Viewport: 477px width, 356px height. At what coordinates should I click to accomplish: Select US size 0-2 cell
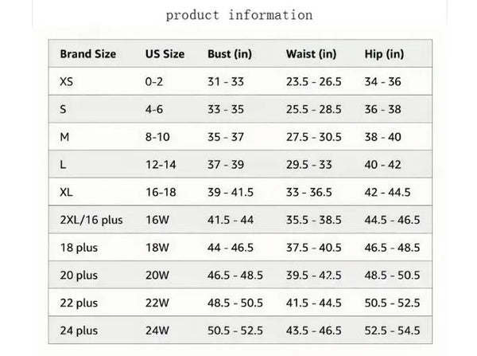(154, 82)
